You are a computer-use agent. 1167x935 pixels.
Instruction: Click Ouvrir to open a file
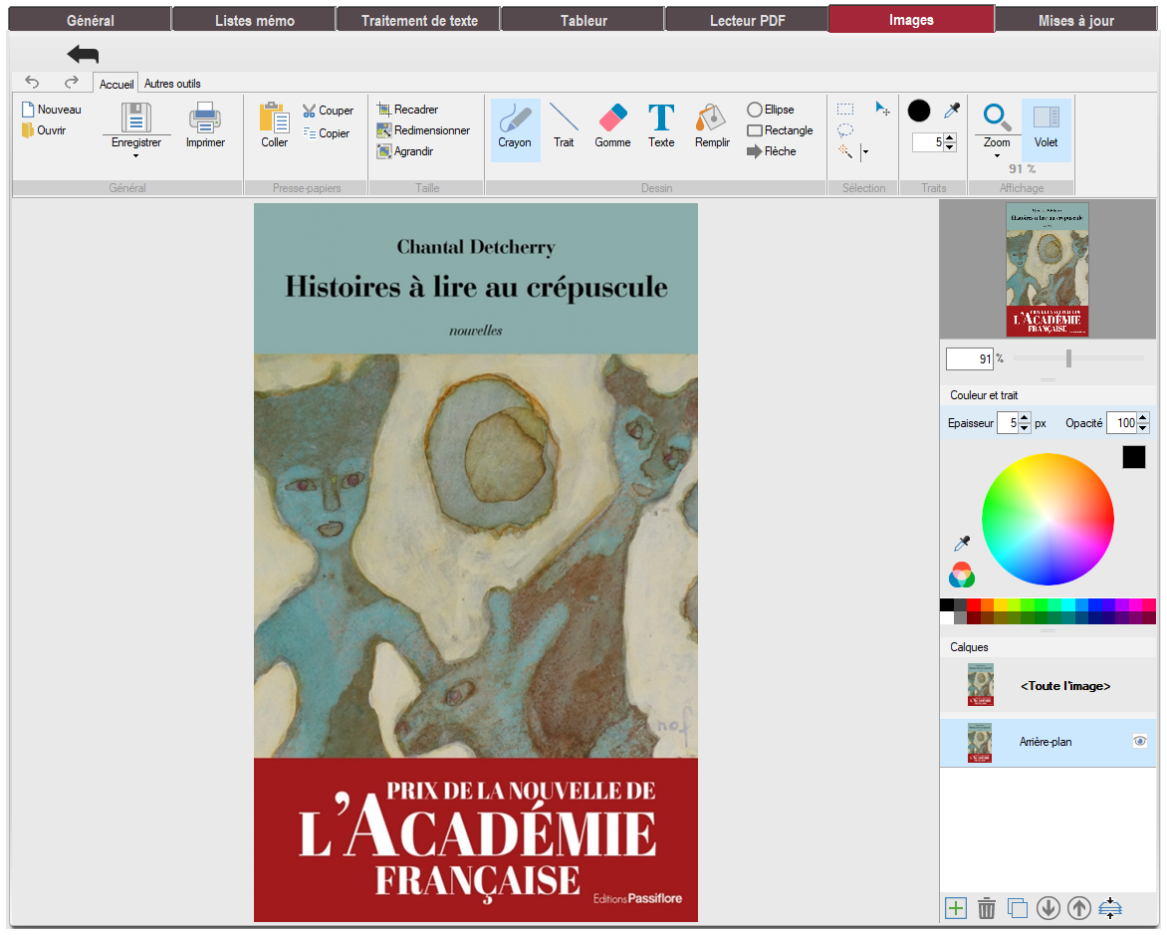click(44, 130)
